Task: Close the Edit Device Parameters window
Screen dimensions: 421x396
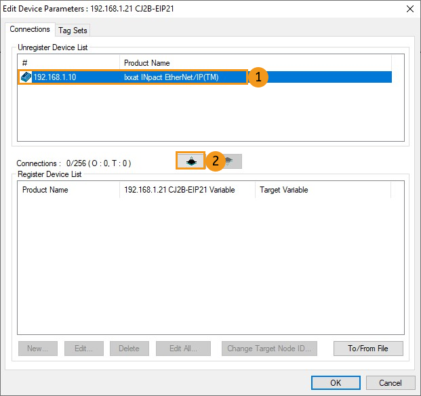Action: click(x=410, y=9)
